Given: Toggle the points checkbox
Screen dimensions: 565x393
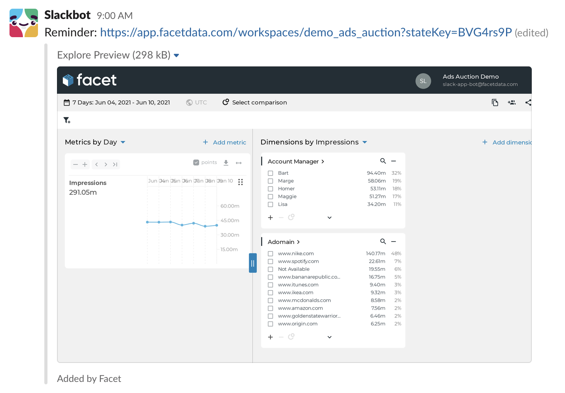Looking at the screenshot, I should 196,162.
